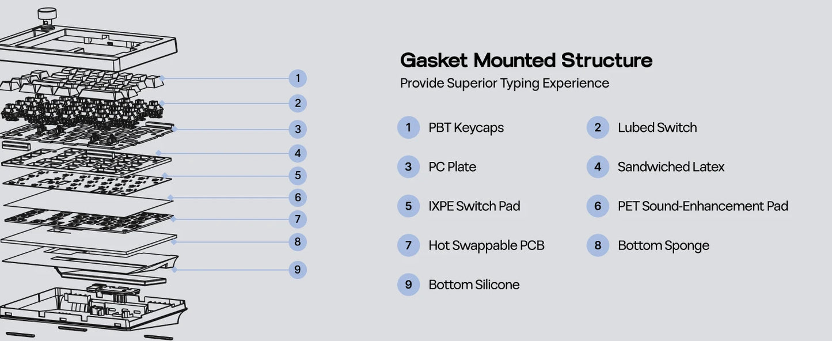Select the PC Plate legend text
Image resolution: width=832 pixels, height=341 pixels.
452,167
